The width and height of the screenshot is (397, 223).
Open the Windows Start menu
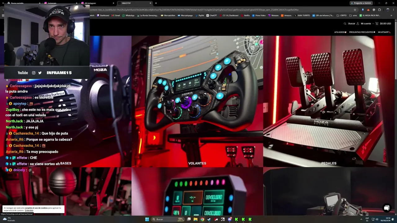pos(147,219)
